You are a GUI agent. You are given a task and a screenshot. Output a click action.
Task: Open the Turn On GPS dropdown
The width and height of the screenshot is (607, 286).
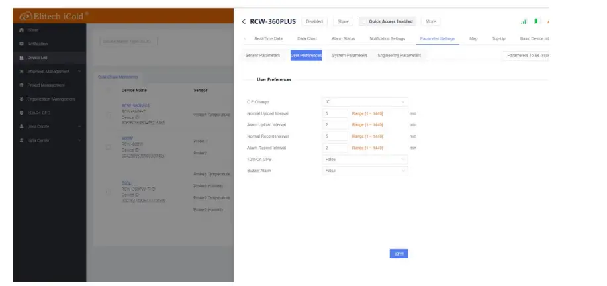(365, 160)
